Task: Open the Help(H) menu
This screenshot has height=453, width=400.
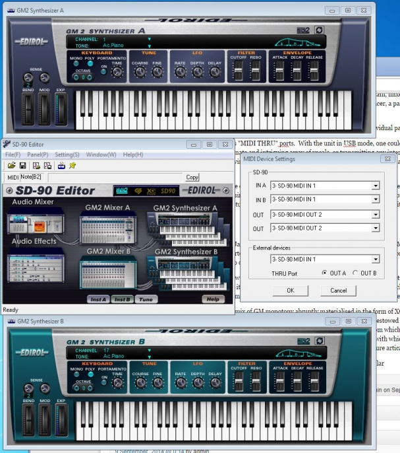Action: (133, 155)
